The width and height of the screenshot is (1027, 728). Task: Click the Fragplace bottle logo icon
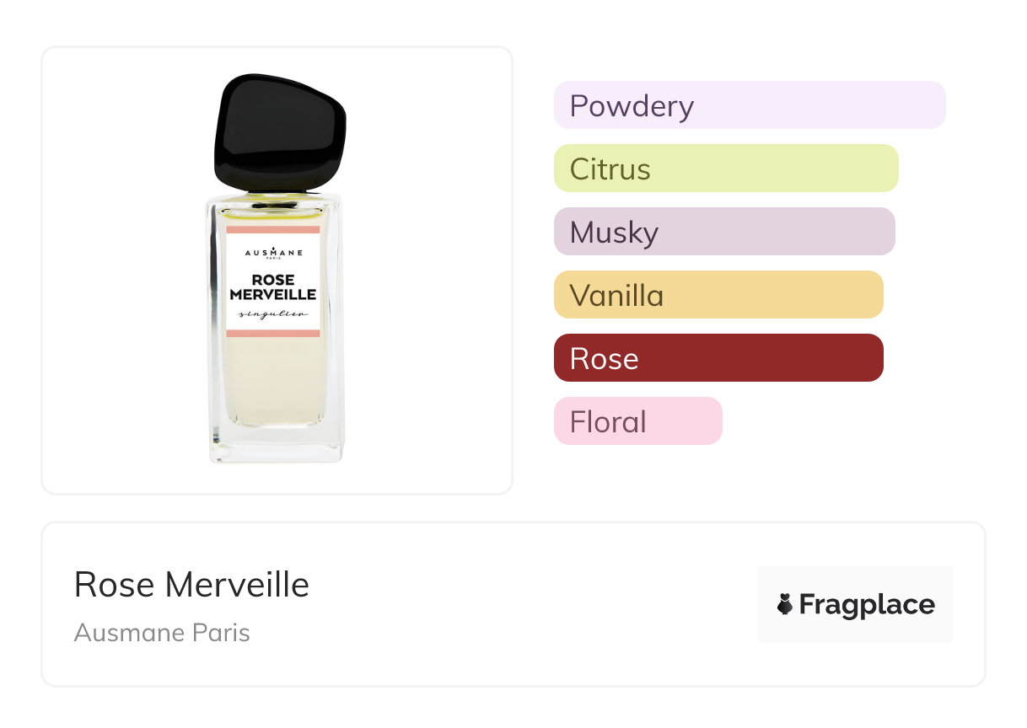click(785, 604)
